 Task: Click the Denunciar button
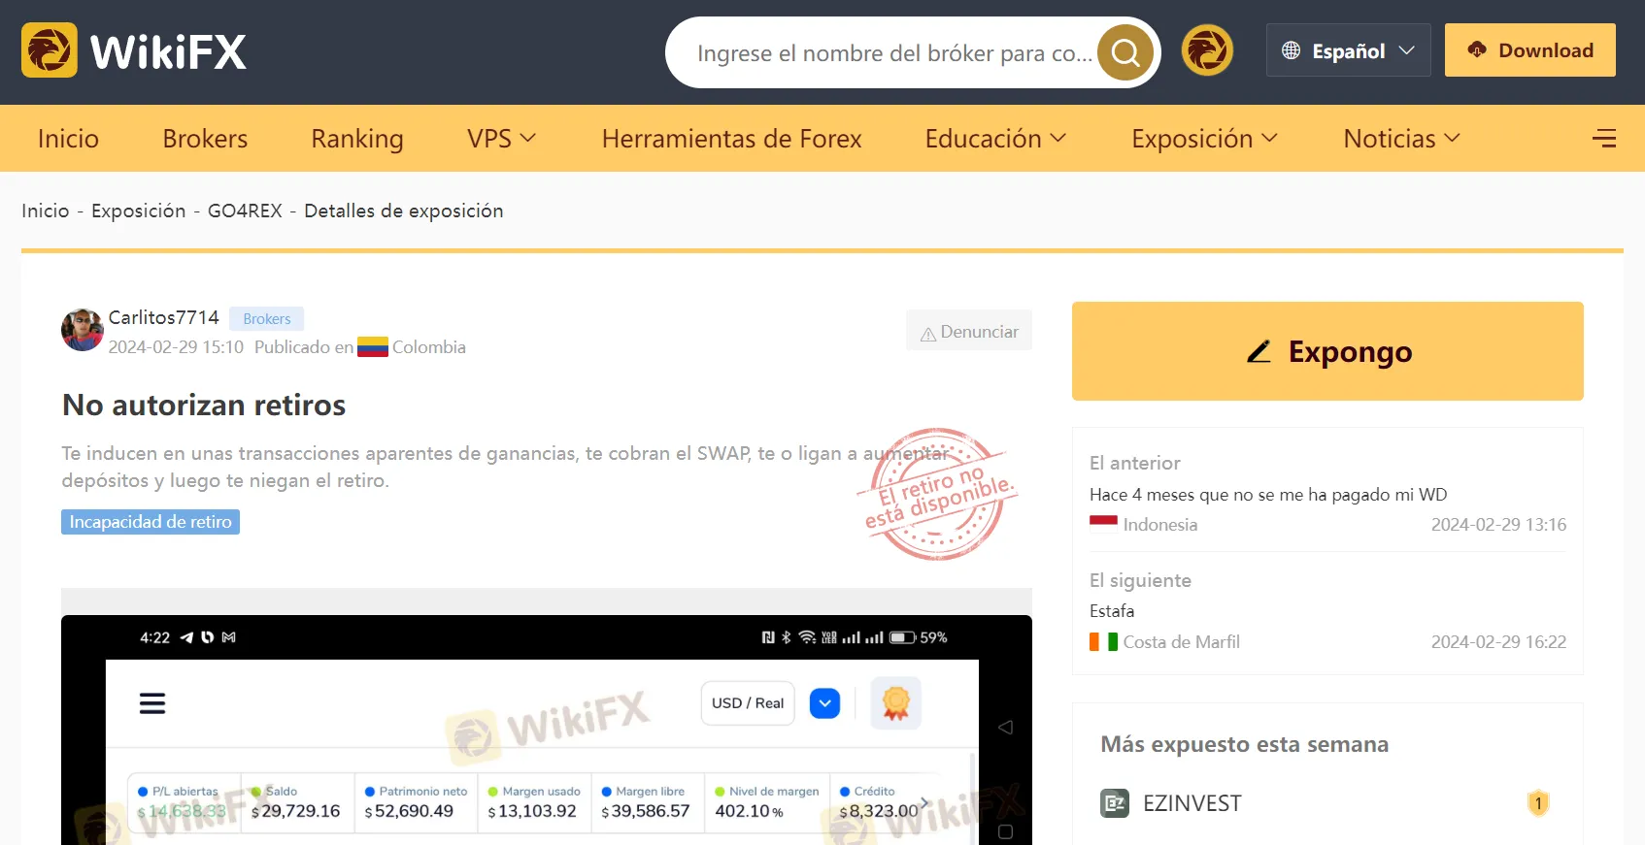pyautogui.click(x=968, y=332)
